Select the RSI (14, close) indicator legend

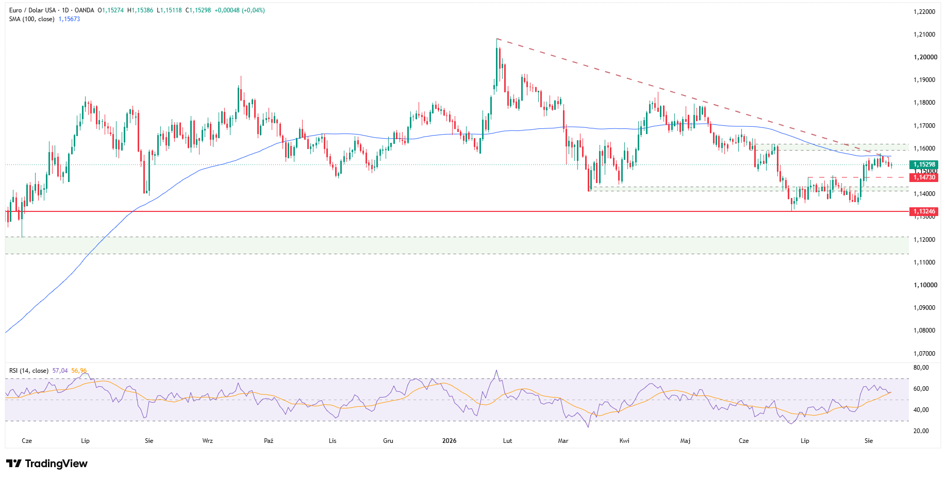coord(29,371)
